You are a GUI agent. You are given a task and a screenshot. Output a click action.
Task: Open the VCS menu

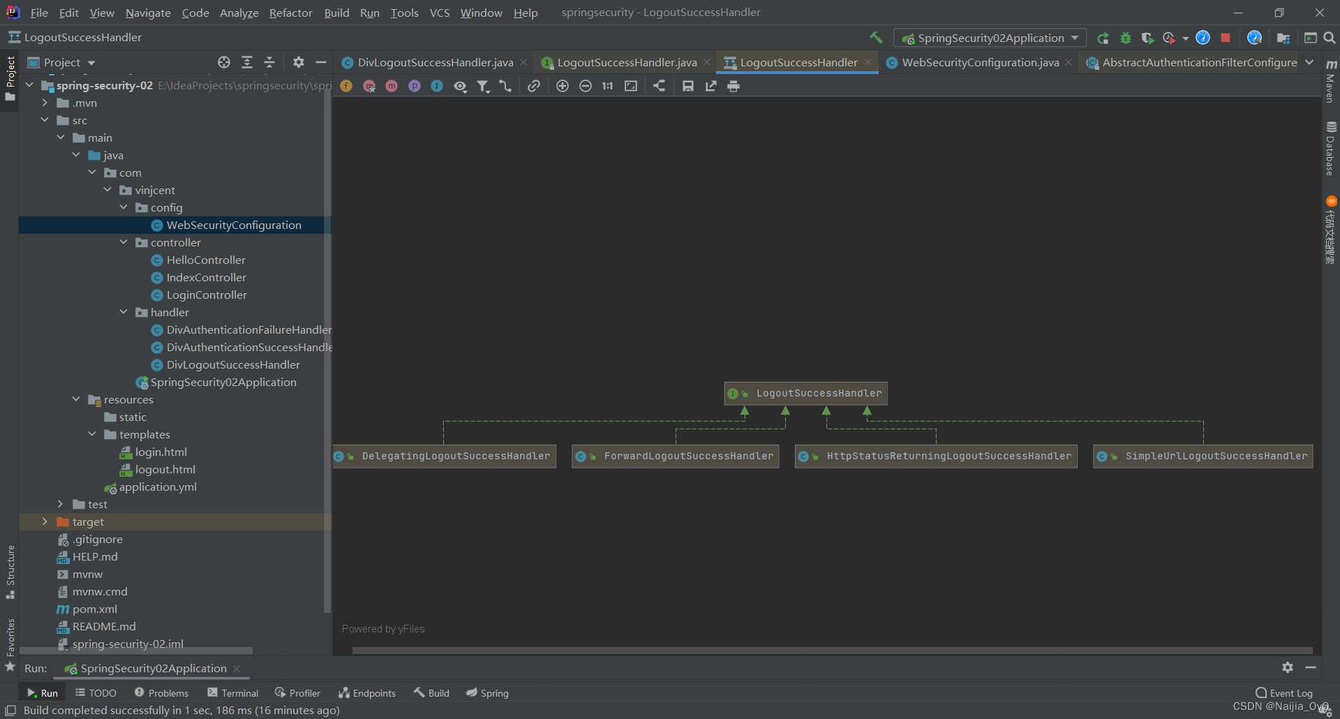(440, 13)
